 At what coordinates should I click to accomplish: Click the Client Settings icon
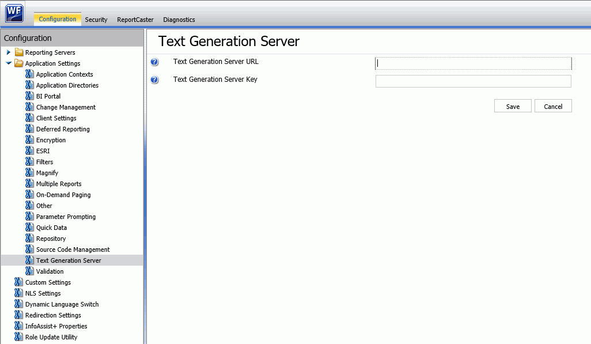coord(29,118)
